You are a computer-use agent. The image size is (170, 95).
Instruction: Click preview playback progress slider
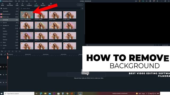(120, 45)
